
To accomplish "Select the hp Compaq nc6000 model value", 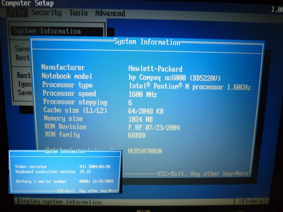I will pyautogui.click(x=175, y=77).
